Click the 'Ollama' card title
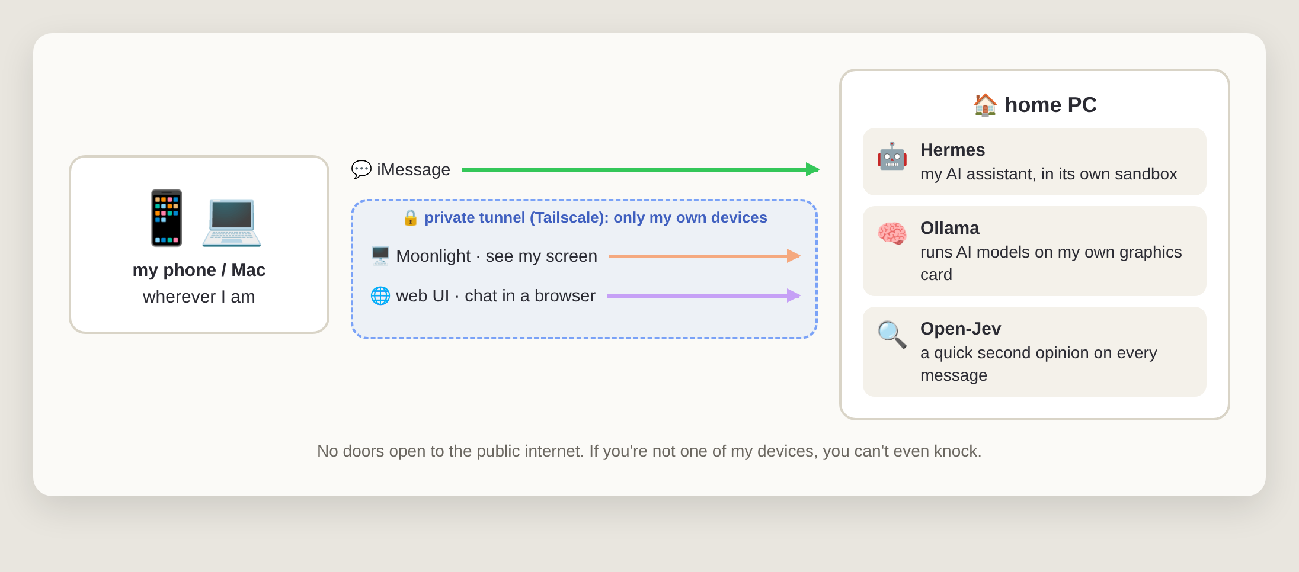Screen dimensions: 1299x572 click(x=949, y=228)
